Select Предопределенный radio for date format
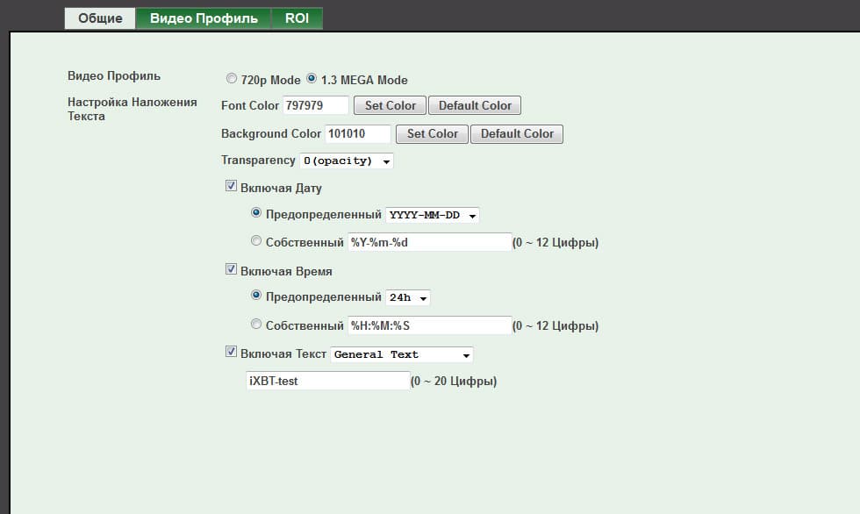The width and height of the screenshot is (860, 514). (256, 212)
